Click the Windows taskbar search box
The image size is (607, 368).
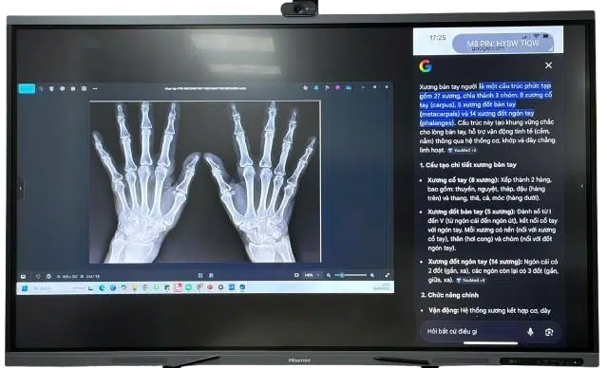58,288
